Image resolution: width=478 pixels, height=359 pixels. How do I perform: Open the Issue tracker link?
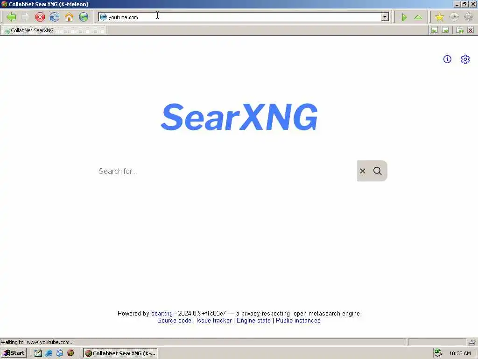coord(214,321)
